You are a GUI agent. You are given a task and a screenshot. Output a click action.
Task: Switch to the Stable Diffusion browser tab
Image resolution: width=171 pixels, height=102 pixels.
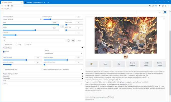(12, 3)
